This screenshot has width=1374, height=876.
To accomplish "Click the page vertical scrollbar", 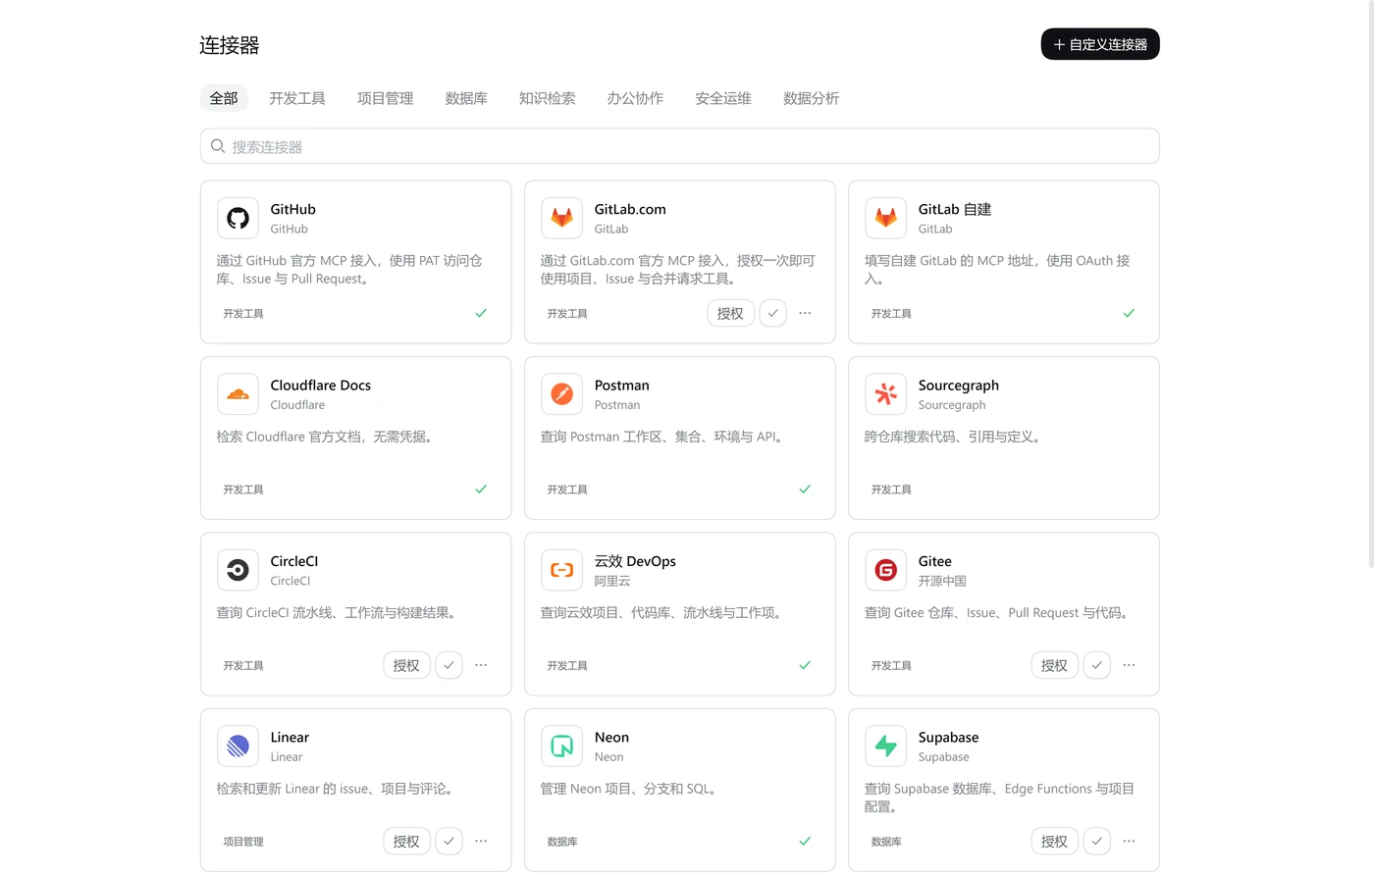I will coord(1371,284).
